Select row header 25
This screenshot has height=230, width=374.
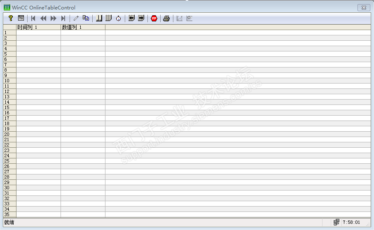pos(10,161)
